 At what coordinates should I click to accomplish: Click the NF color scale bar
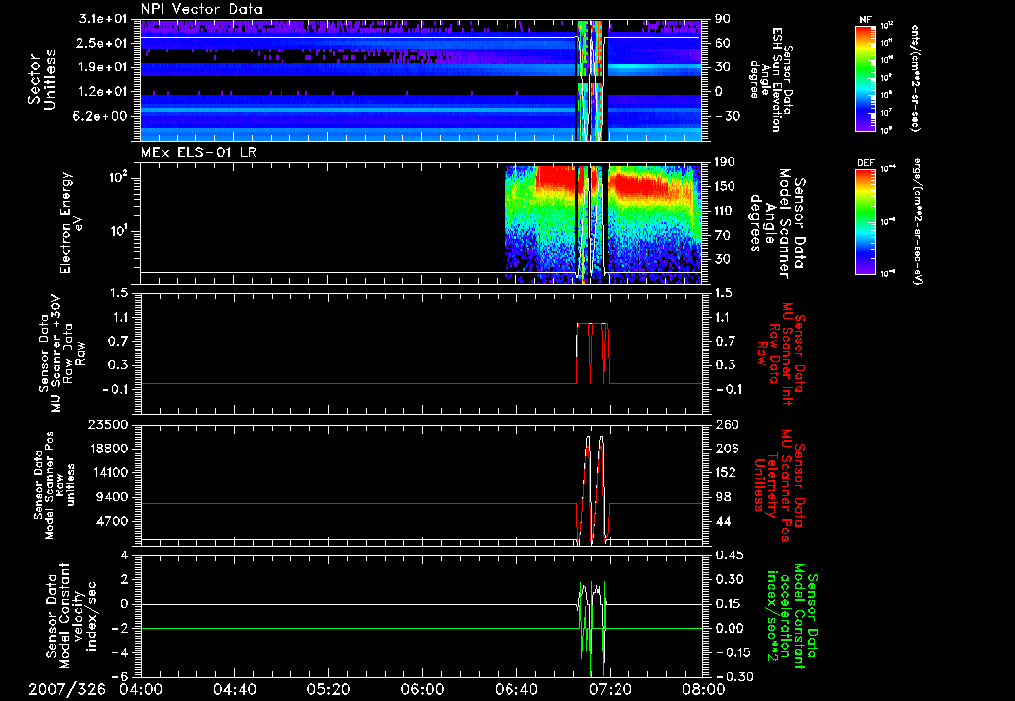coord(865,78)
